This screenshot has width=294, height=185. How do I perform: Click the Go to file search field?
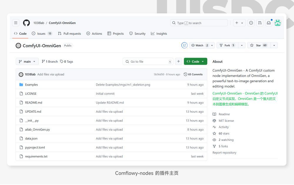click(148, 61)
